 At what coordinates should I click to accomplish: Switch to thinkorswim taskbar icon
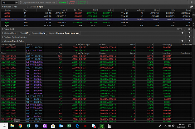coord(102,126)
